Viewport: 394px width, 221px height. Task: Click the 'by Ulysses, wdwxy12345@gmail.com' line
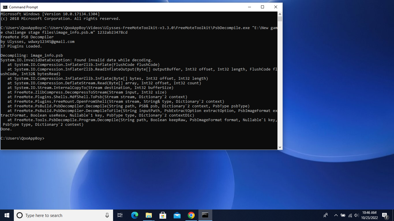tap(37, 41)
